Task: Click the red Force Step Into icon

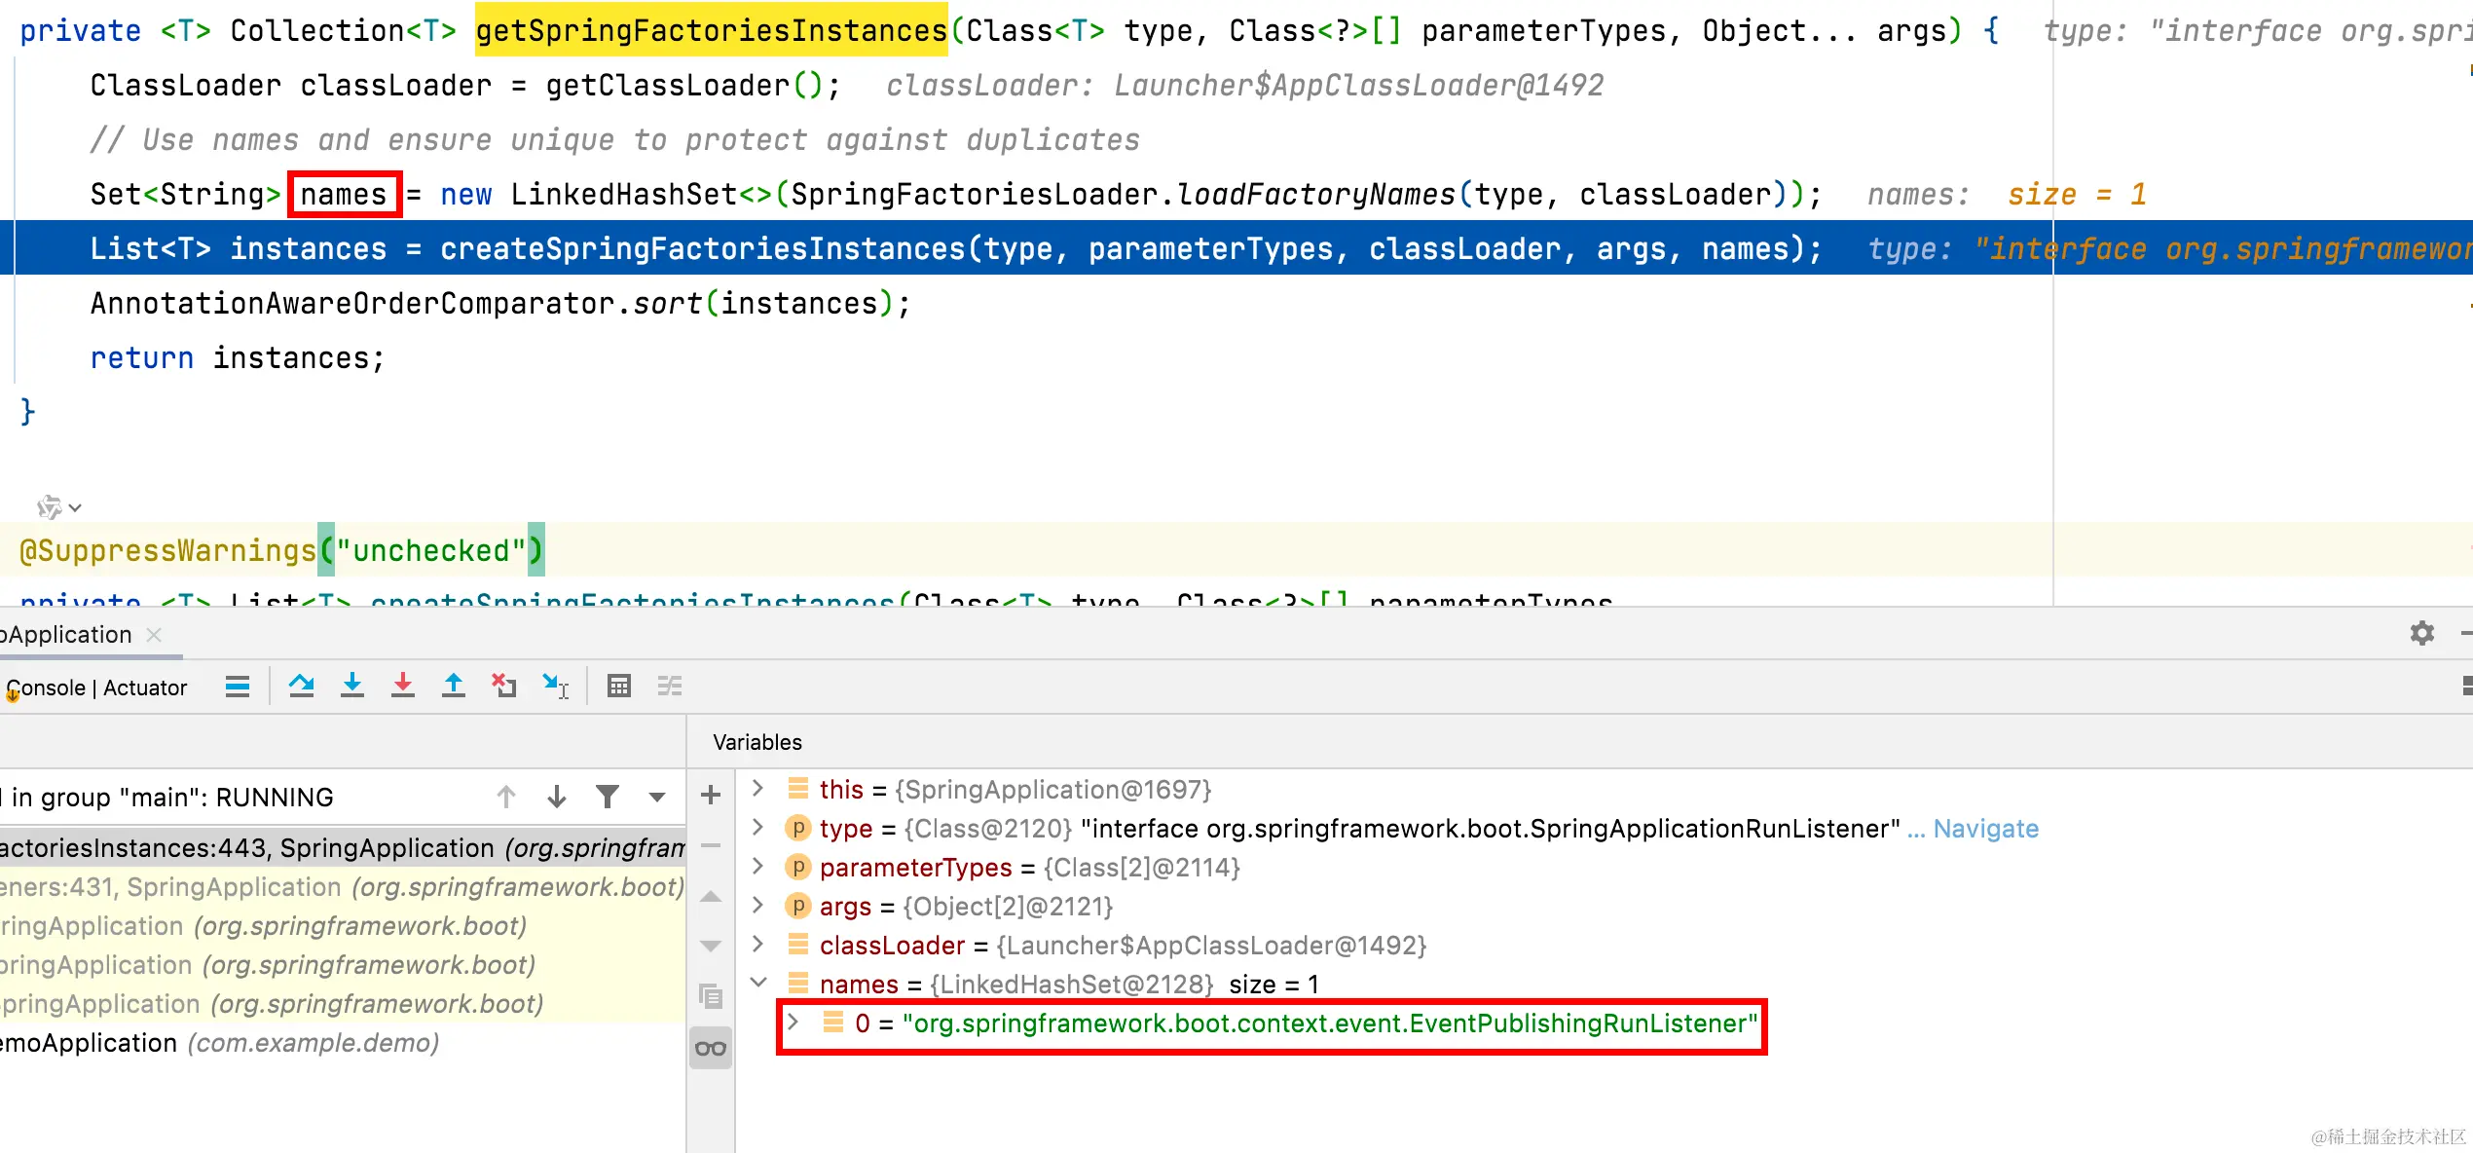Action: point(403,687)
